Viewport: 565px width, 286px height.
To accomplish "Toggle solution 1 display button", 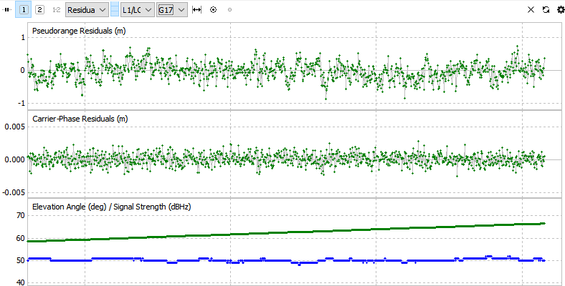I will [x=24, y=10].
